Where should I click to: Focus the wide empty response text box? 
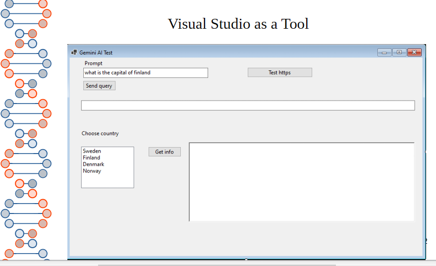point(248,106)
